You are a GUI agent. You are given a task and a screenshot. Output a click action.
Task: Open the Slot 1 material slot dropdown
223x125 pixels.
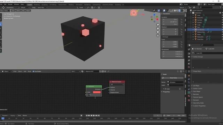[76, 72]
